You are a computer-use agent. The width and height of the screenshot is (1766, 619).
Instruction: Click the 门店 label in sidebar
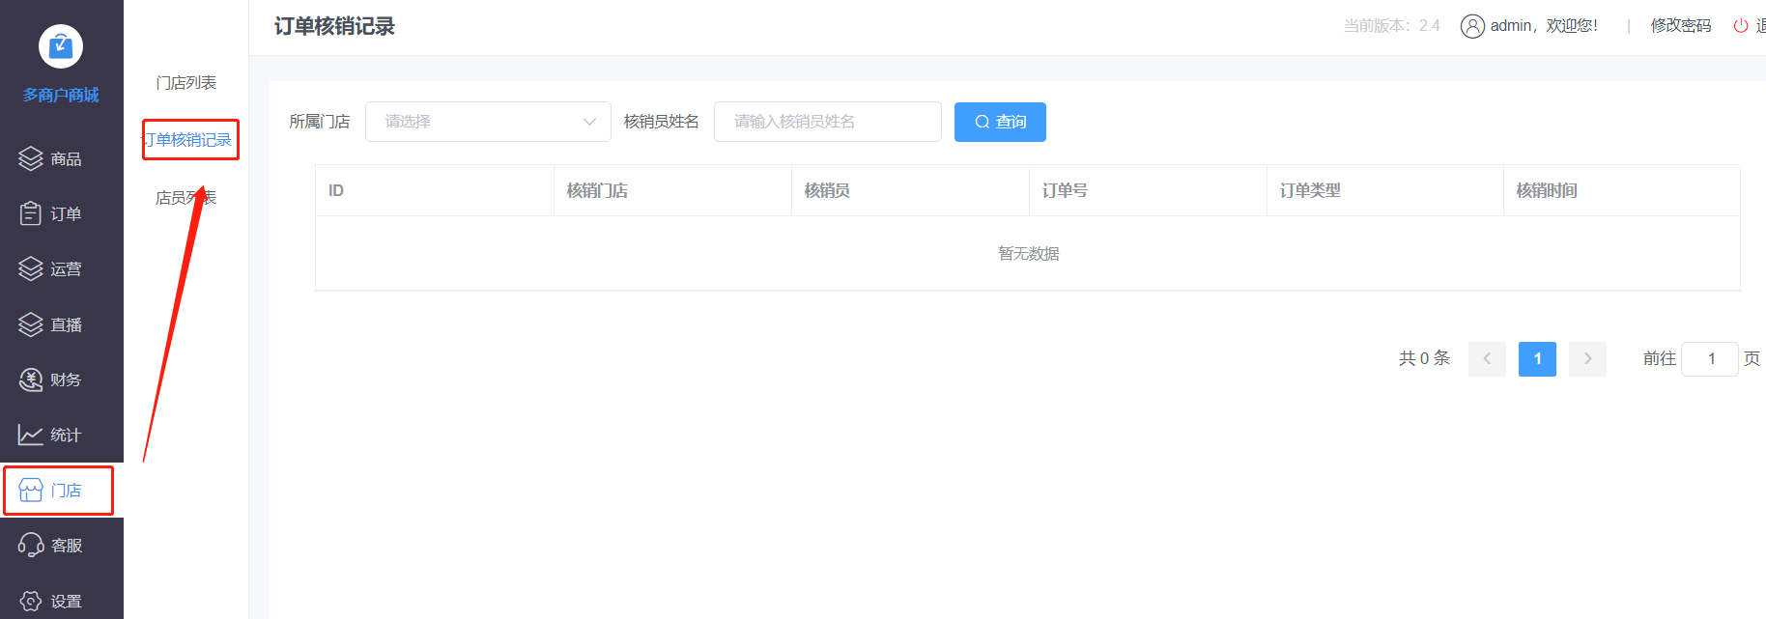coord(66,491)
